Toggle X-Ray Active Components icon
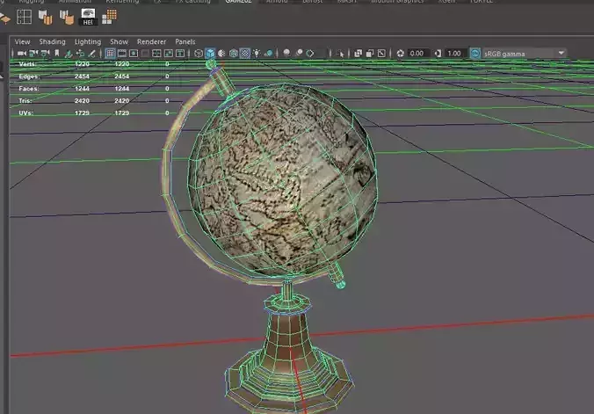This screenshot has width=594, height=414. click(x=370, y=54)
